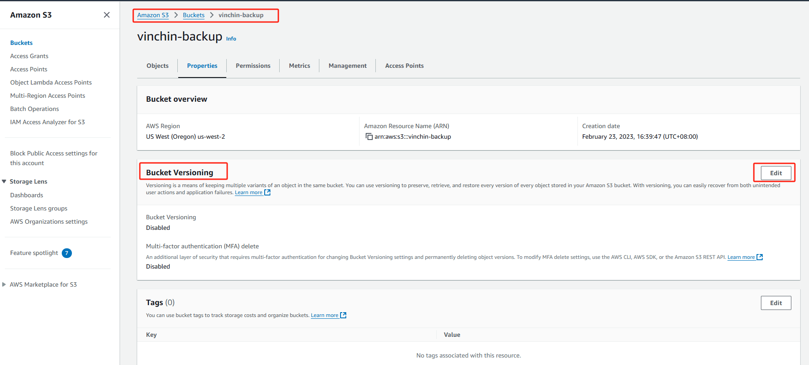This screenshot has height=365, width=809.
Task: Click the Disabled status under MFA delete
Action: 158,266
